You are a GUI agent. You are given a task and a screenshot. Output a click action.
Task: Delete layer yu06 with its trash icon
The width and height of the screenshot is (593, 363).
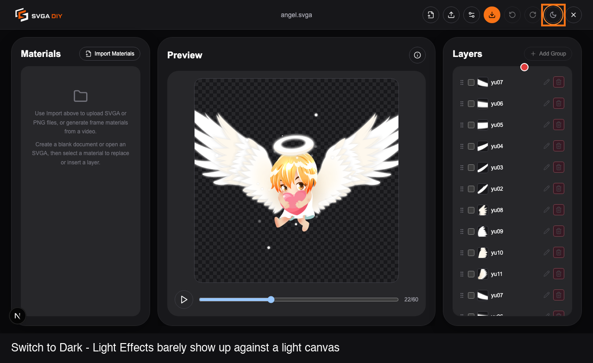pos(559,103)
